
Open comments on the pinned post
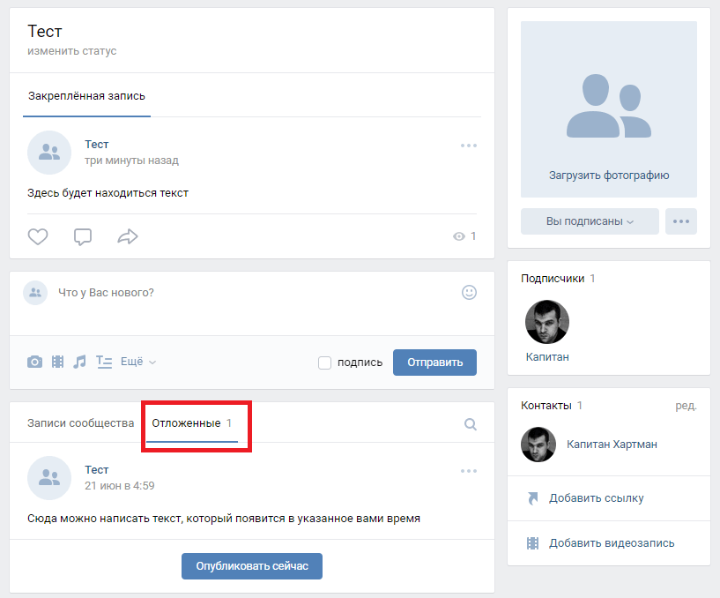click(x=83, y=236)
